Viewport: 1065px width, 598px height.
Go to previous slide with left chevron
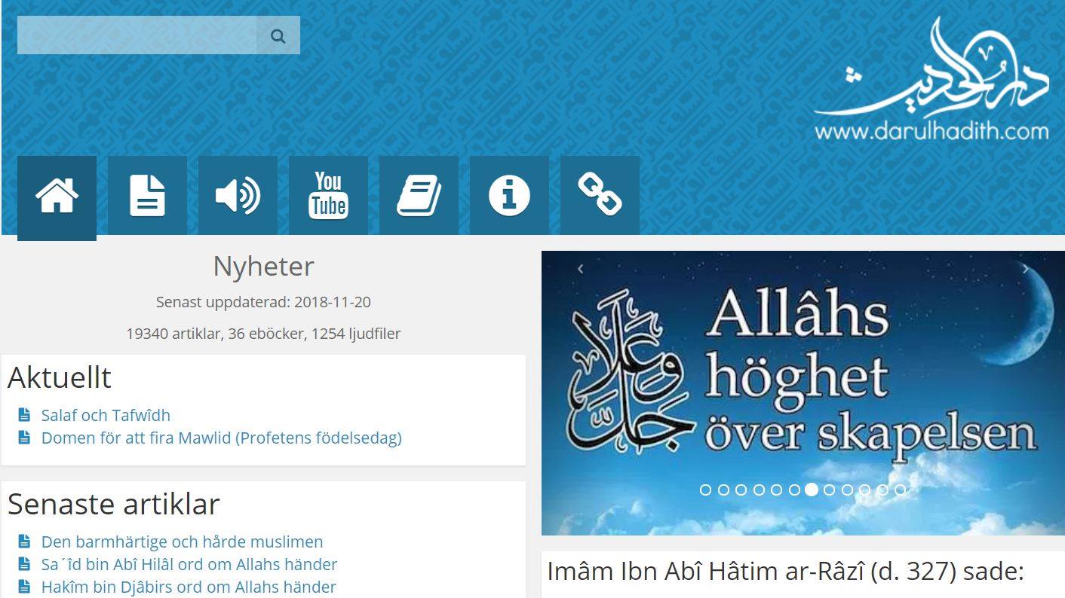pos(580,269)
